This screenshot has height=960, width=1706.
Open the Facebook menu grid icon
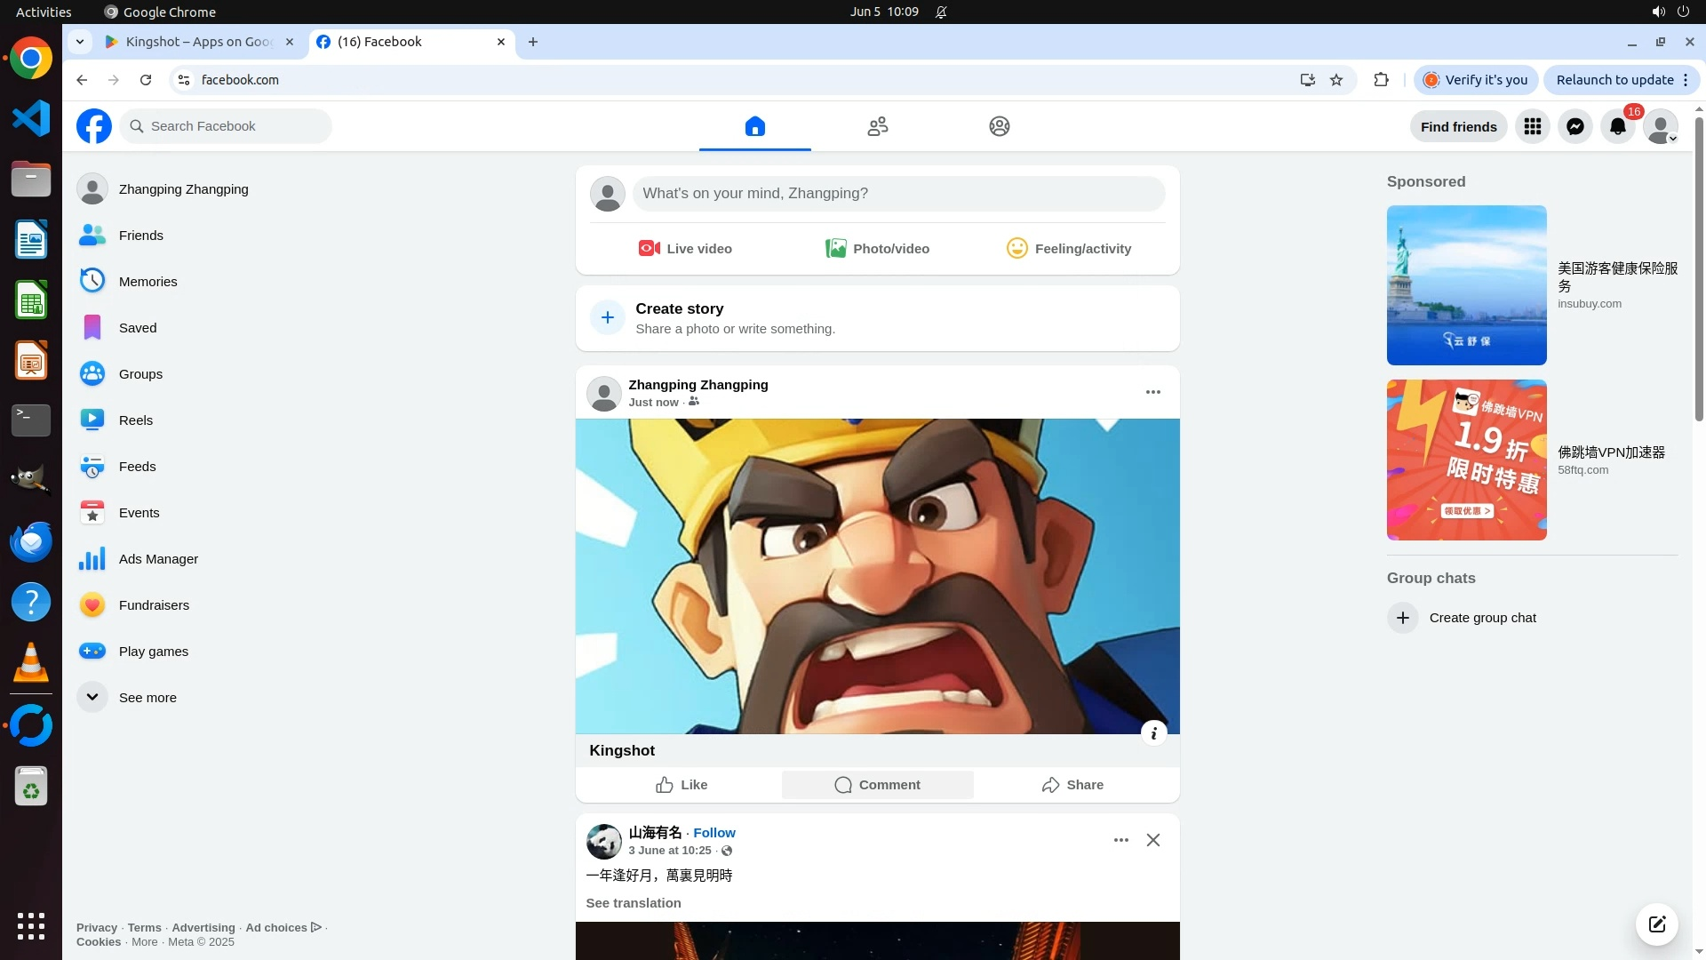pyautogui.click(x=1532, y=126)
